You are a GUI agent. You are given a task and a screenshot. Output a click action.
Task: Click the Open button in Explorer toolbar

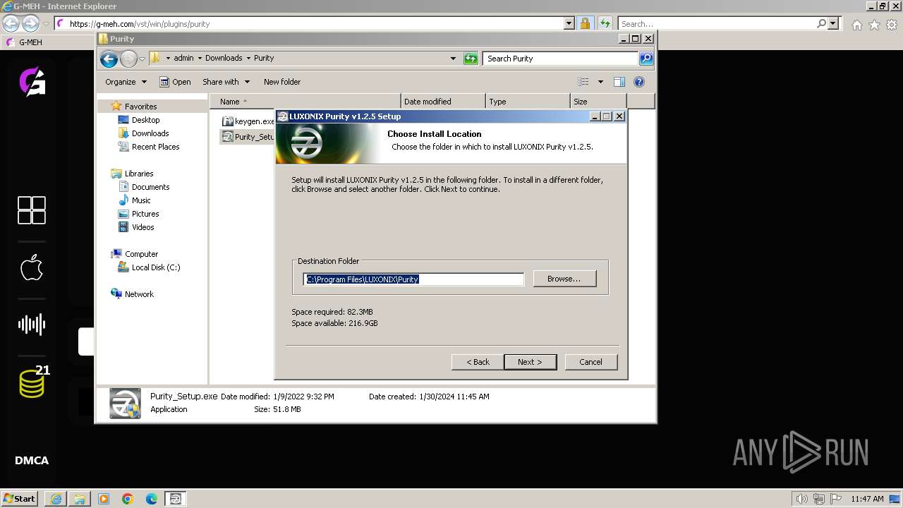(x=175, y=82)
